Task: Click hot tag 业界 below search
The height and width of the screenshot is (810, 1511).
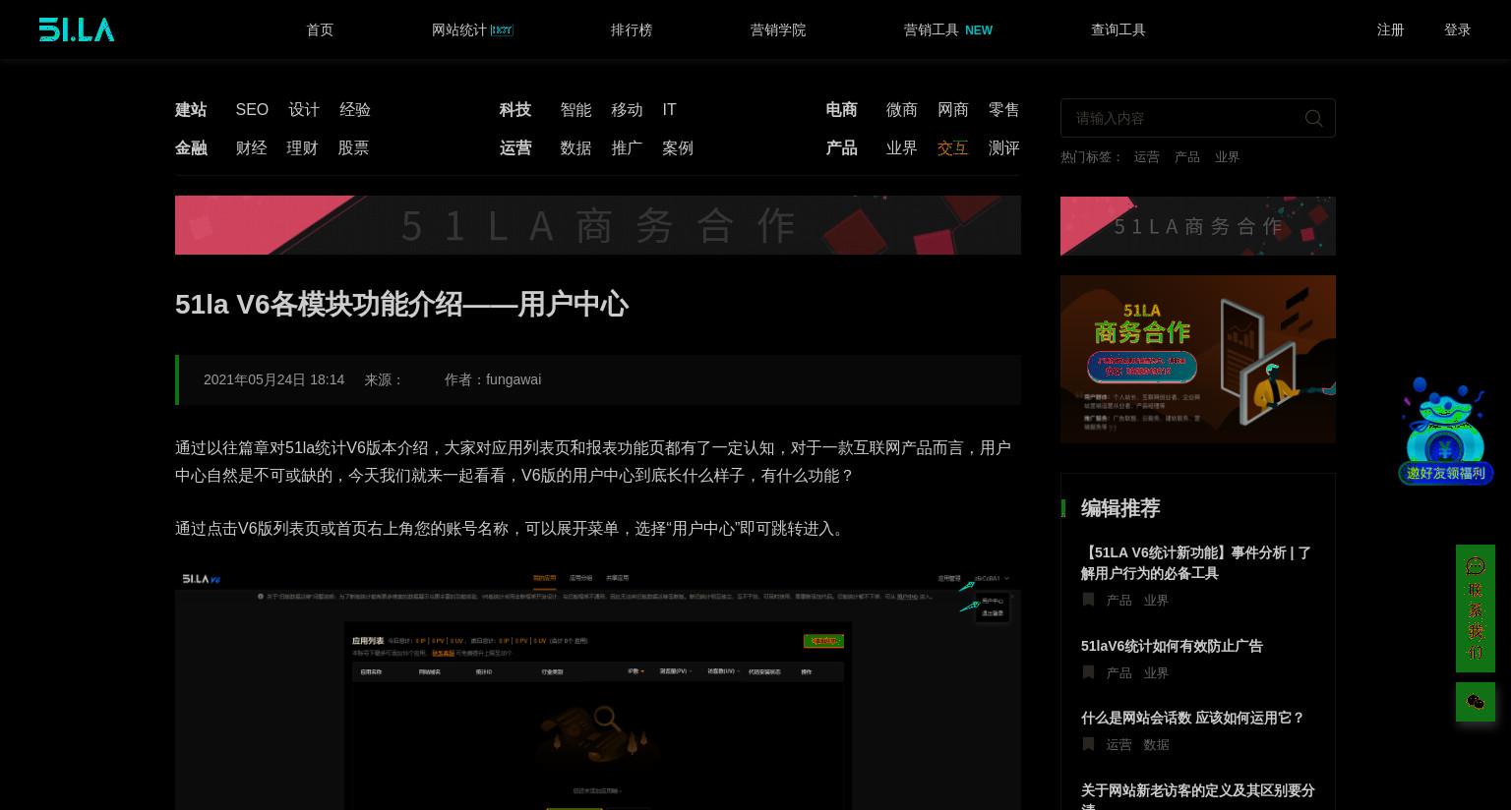Action: coord(1227,156)
